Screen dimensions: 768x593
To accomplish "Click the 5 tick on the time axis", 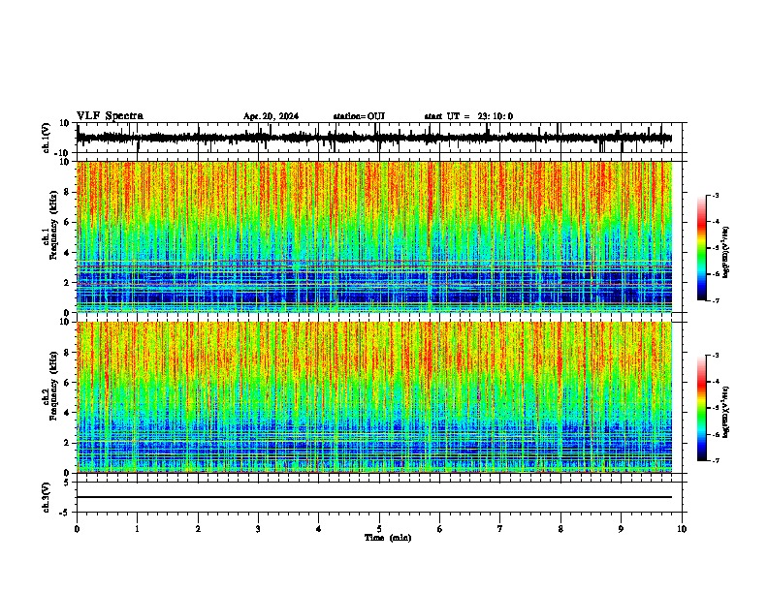I will pyautogui.click(x=379, y=529).
